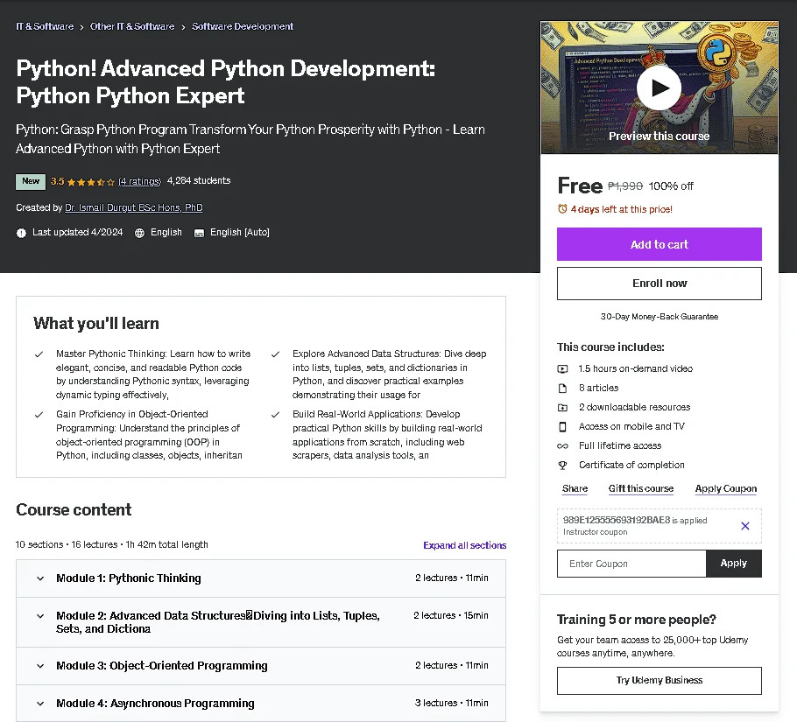
Task: Open the 4 ratings link
Action: [140, 181]
